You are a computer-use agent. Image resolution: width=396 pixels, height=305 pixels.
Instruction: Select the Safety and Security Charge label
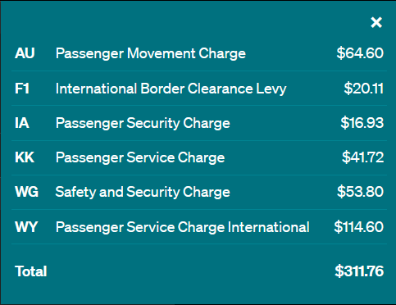143,192
